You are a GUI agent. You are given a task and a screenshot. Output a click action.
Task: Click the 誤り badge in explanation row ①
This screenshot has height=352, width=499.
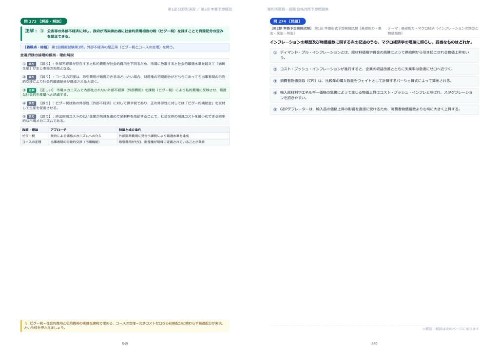pos(31,64)
